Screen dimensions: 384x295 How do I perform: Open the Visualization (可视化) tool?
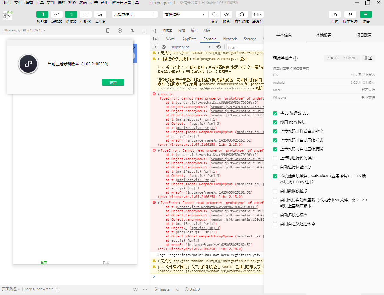click(x=86, y=14)
